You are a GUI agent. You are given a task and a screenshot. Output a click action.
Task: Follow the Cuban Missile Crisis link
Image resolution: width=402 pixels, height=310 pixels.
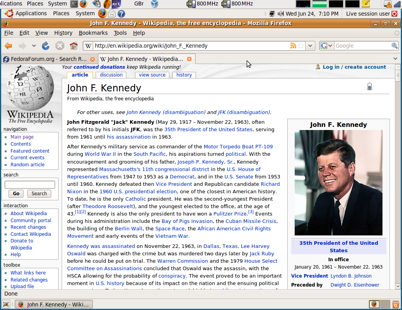click(x=251, y=221)
